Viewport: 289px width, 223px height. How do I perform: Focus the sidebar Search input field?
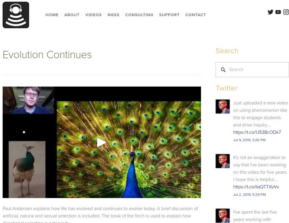[x=252, y=70]
